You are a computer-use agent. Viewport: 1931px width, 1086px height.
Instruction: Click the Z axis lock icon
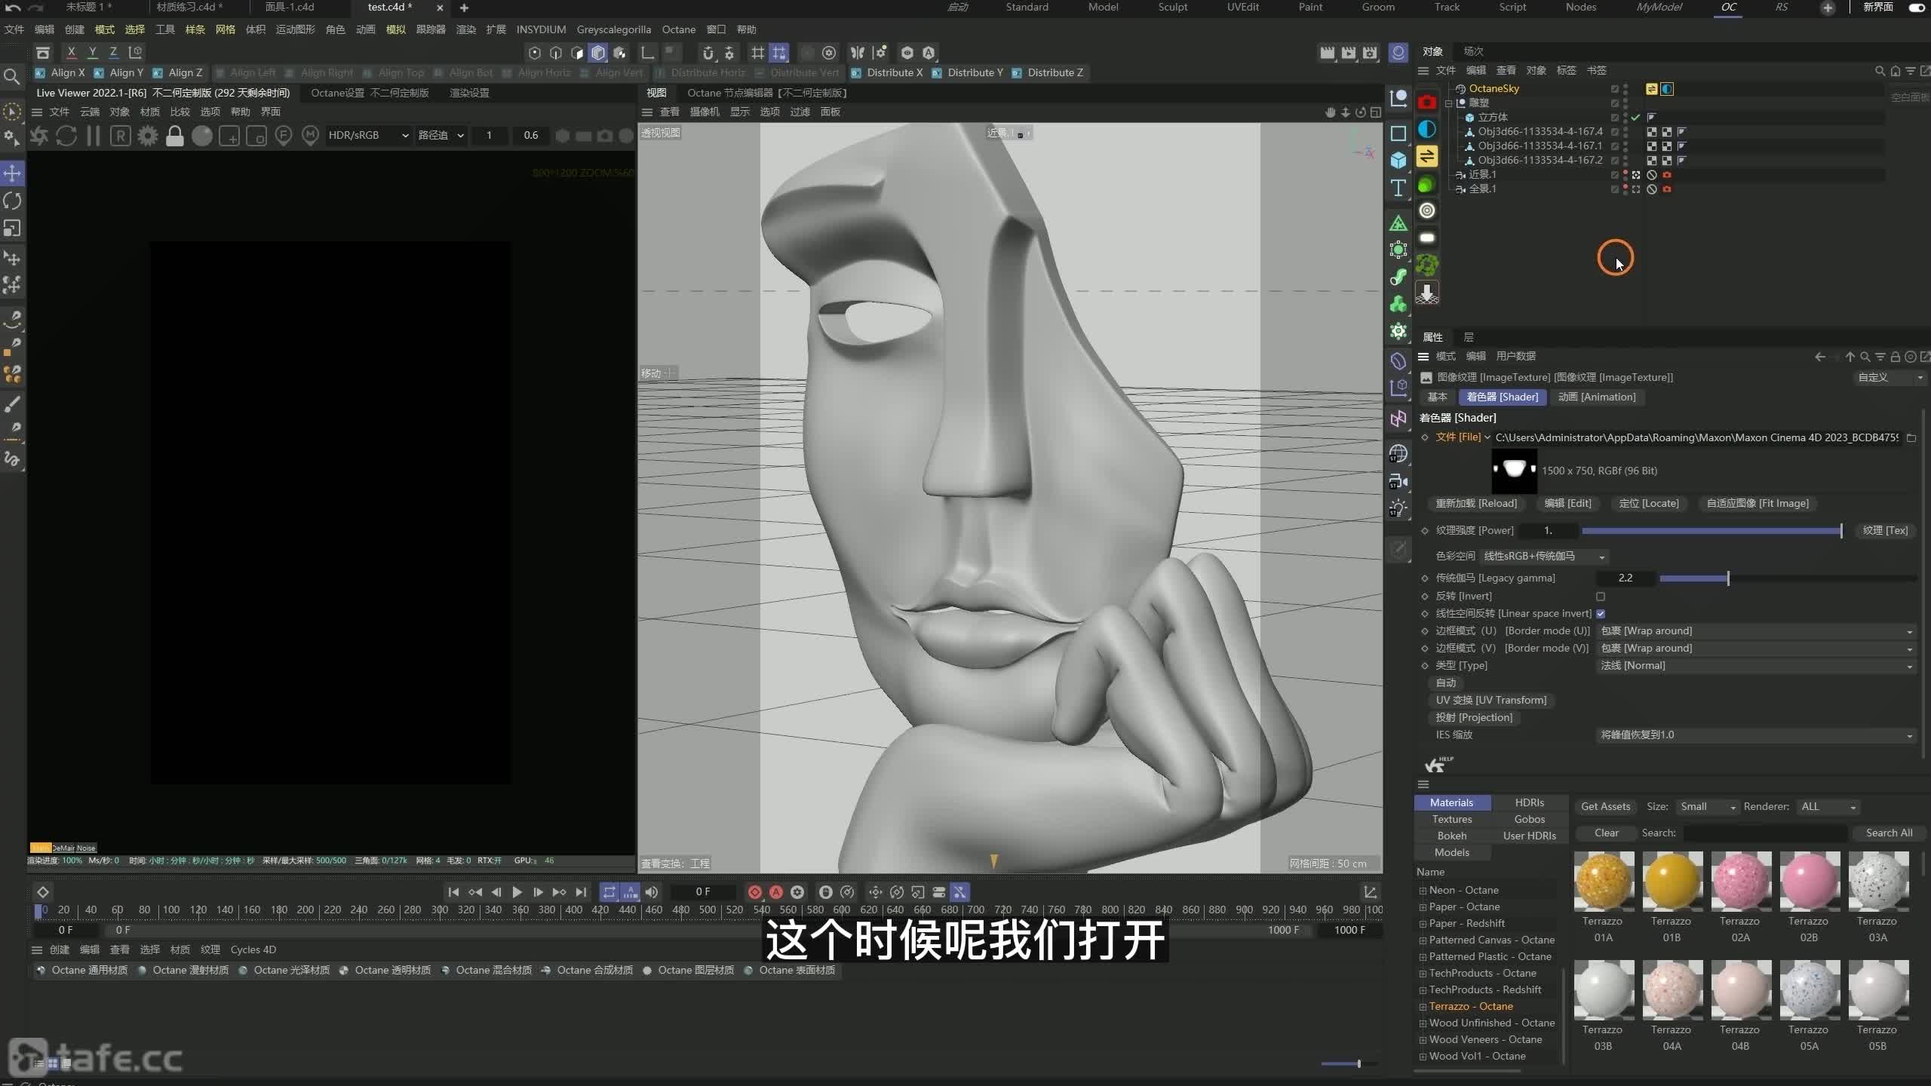[x=113, y=52]
